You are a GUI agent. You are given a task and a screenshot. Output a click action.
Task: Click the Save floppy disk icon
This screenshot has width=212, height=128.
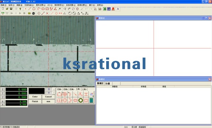tap(11, 9)
